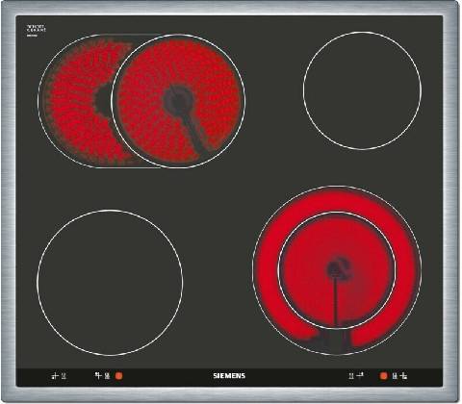Click the SCHOTT CERAN logo mark
The image size is (462, 404).
[x=36, y=30]
